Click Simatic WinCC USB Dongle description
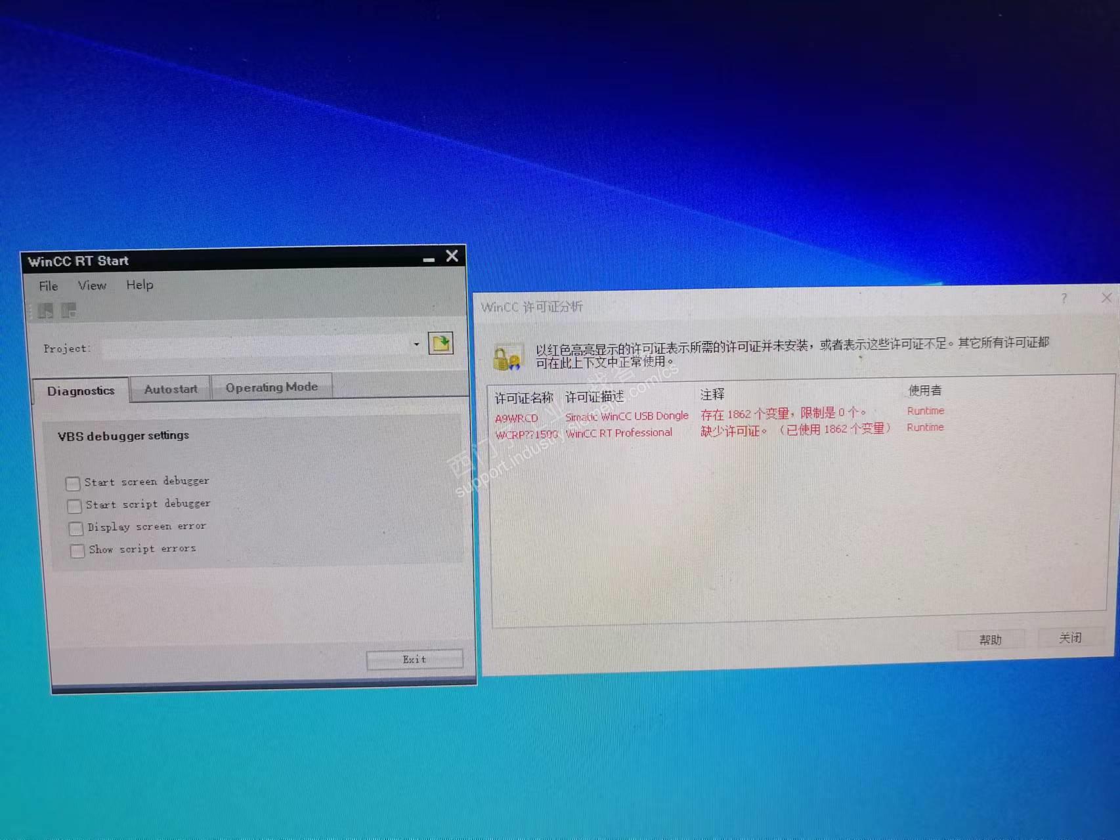The image size is (1120, 840). pos(627,416)
